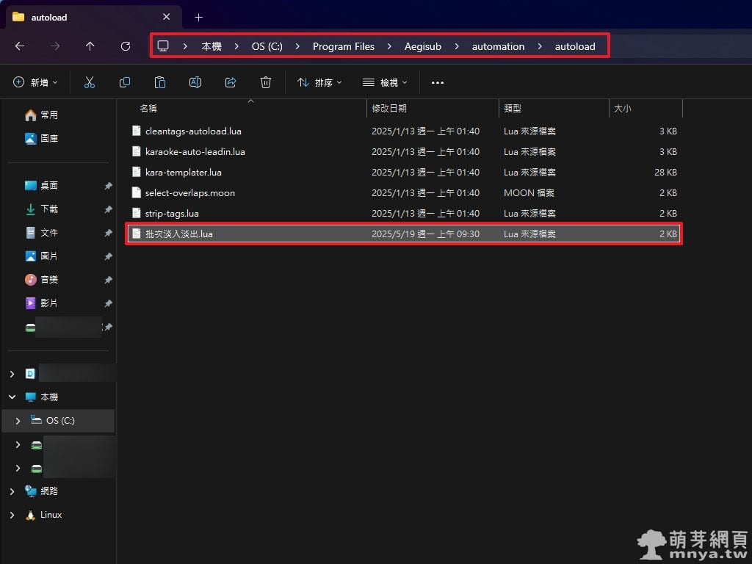Open the 檢視 (View) dropdown

385,82
